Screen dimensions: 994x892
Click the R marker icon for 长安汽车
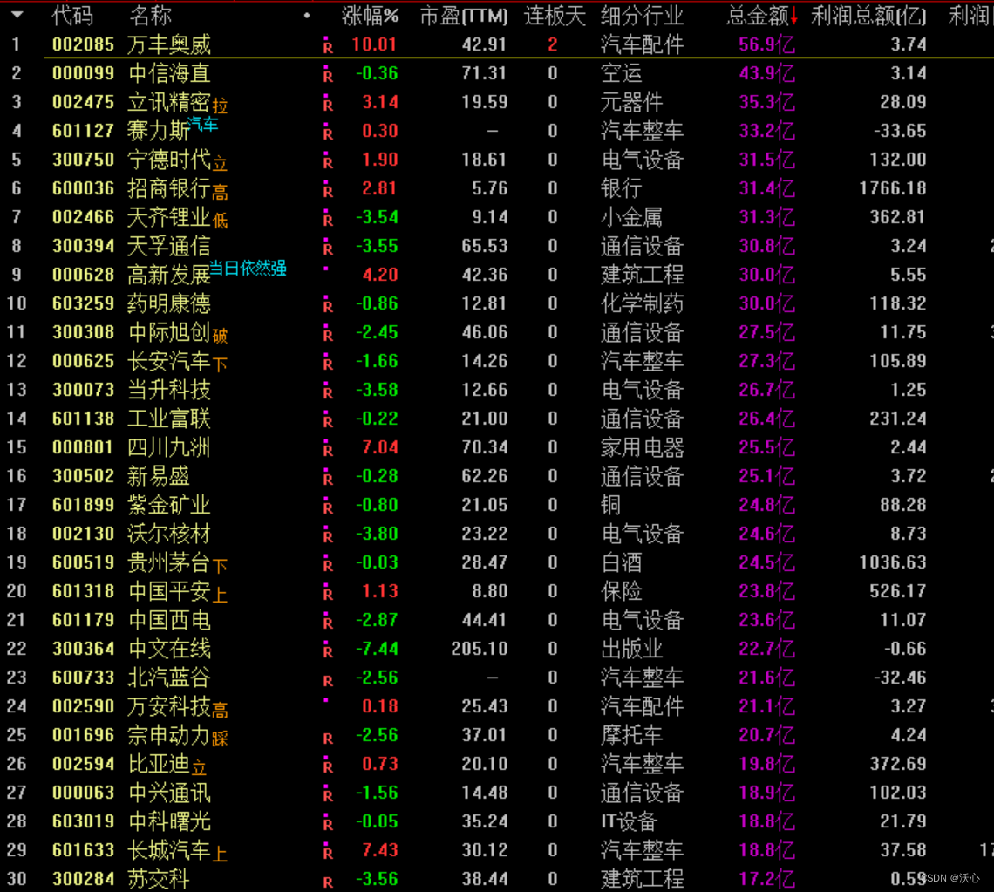(328, 362)
